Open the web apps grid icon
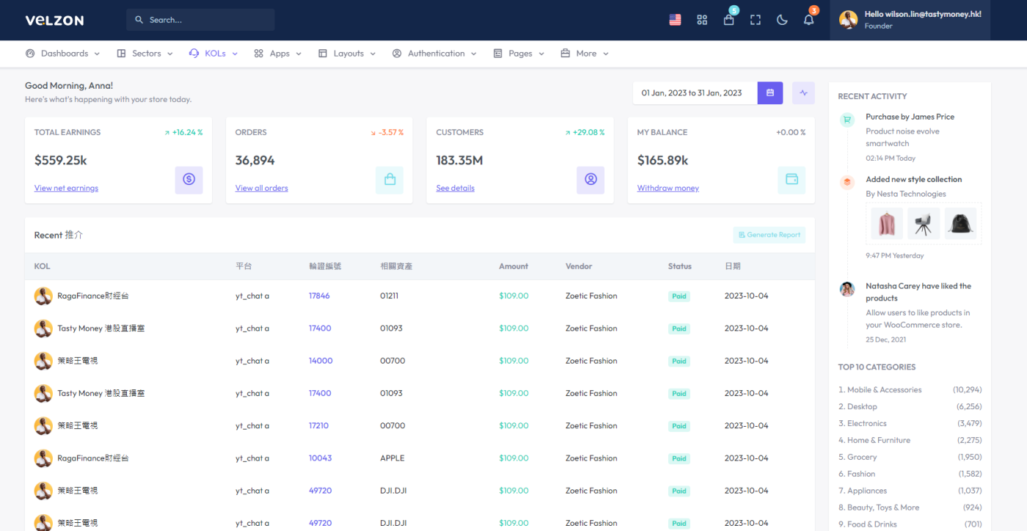Image resolution: width=1027 pixels, height=531 pixels. [702, 20]
